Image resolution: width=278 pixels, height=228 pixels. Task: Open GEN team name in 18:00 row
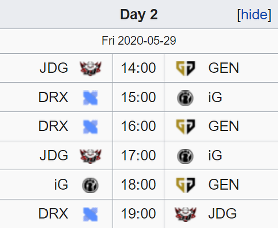(223, 185)
